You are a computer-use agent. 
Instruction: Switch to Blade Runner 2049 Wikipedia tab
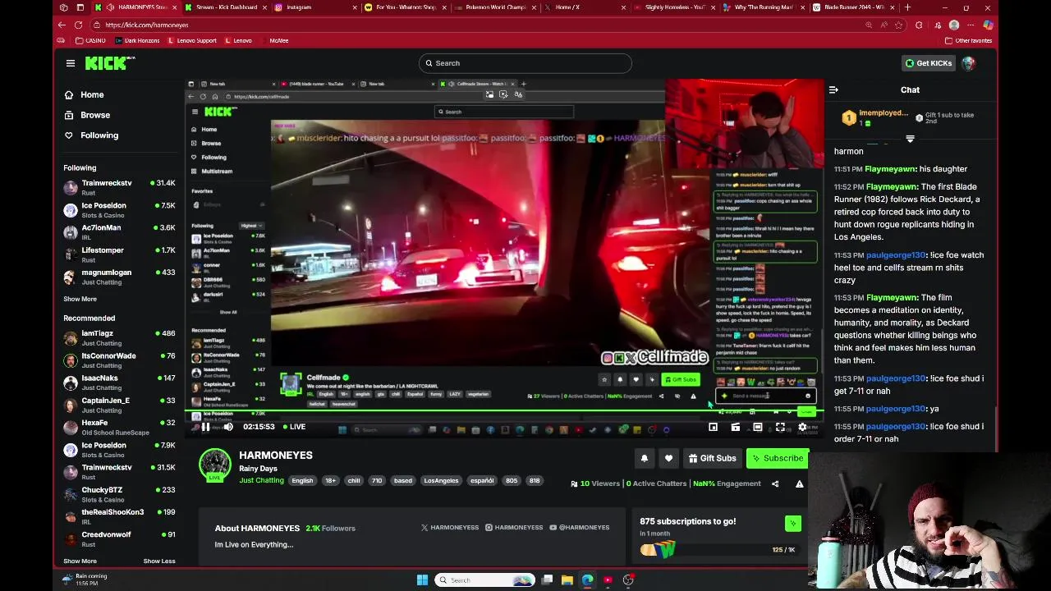tap(854, 7)
